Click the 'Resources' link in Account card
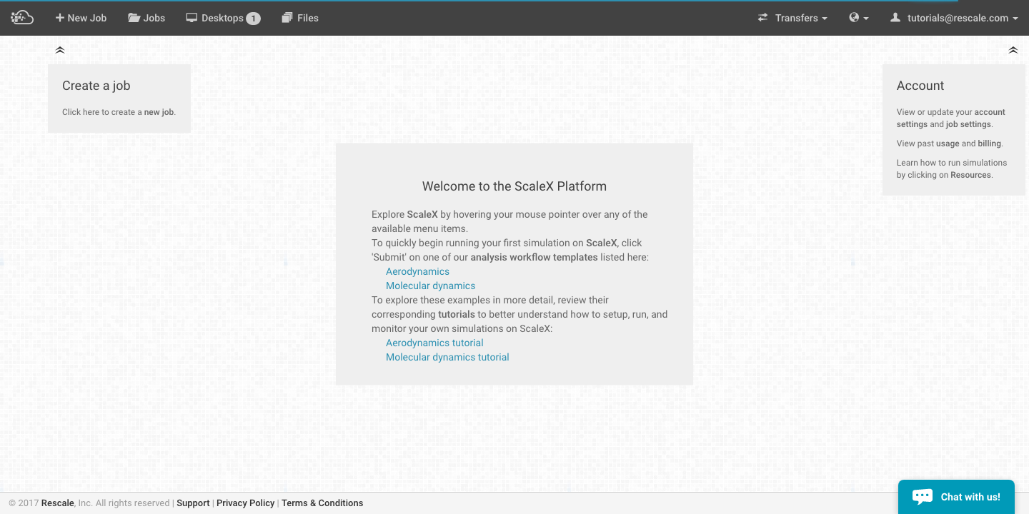The image size is (1029, 514). coord(970,175)
